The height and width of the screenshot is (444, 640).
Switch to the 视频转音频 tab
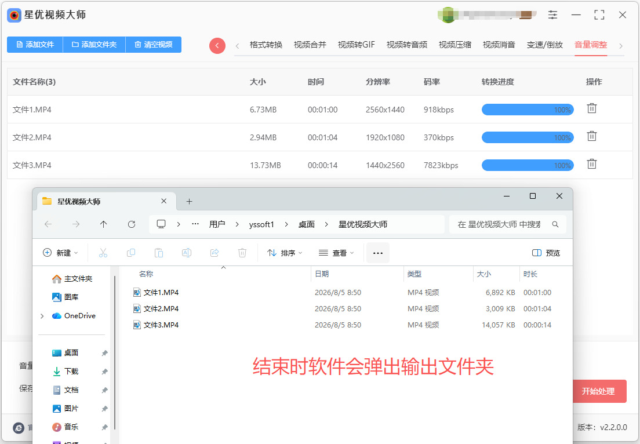[x=407, y=45]
